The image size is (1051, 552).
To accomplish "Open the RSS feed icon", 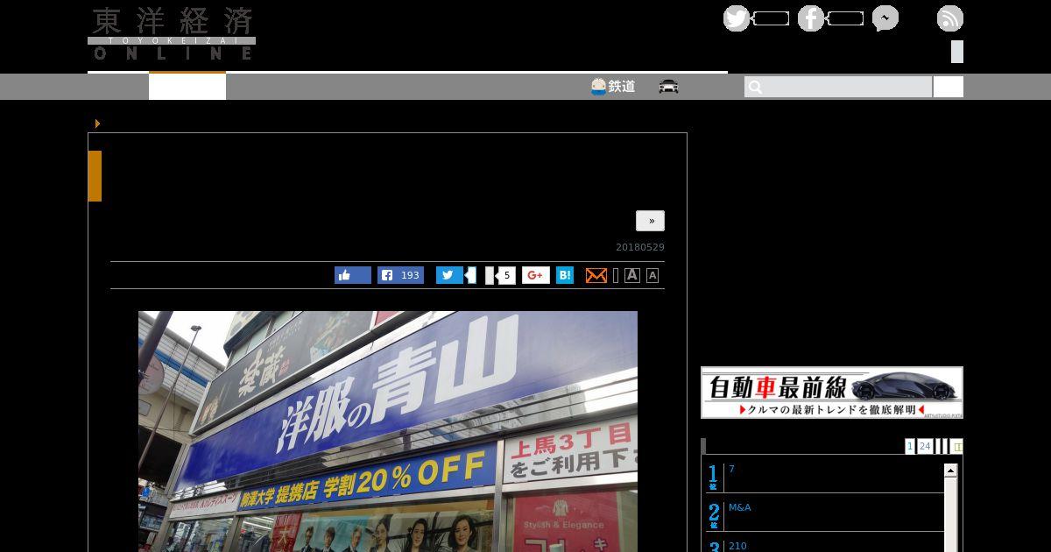I will 950,18.
